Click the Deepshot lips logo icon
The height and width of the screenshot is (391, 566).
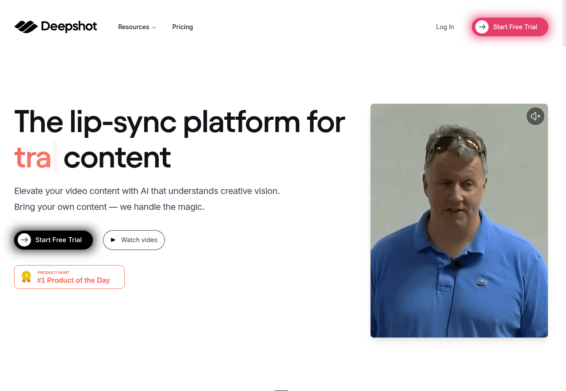coord(26,27)
